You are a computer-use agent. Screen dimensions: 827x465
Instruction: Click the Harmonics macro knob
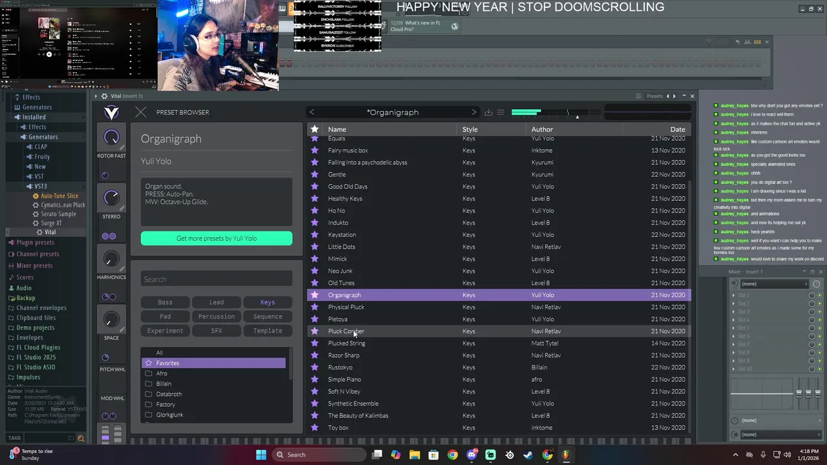[111, 258]
